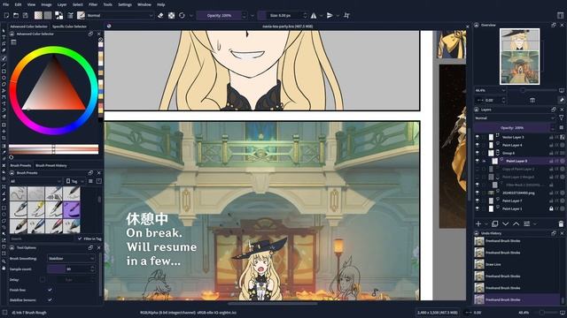Expand the Brush Smoothing Stabilizer dropdown
The width and height of the screenshot is (567, 318).
coord(71,258)
